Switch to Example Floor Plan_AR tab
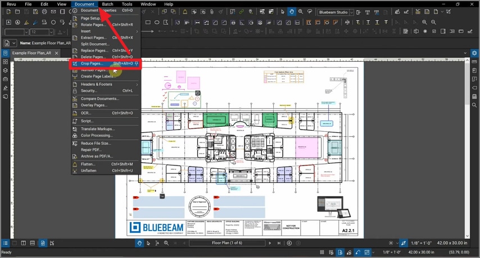Viewport: 480px width, 258px height. pyautogui.click(x=31, y=53)
